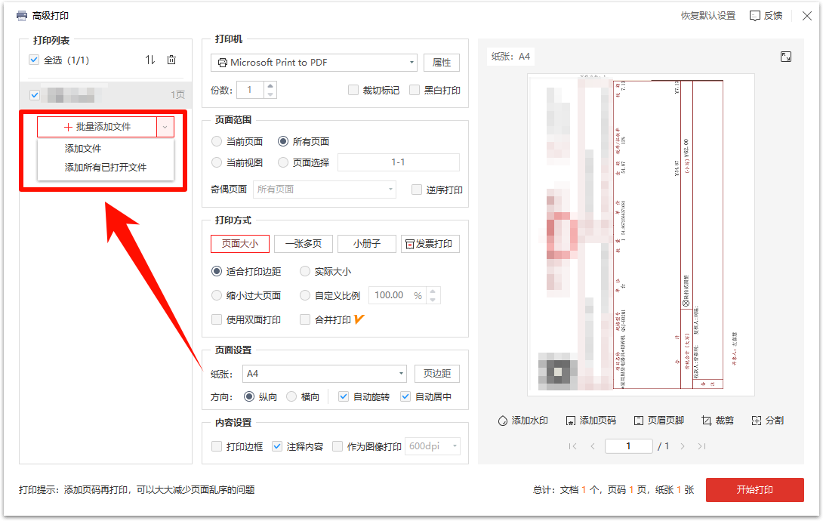Open the 奇偶页面 odd-even pages dropdown

point(324,189)
